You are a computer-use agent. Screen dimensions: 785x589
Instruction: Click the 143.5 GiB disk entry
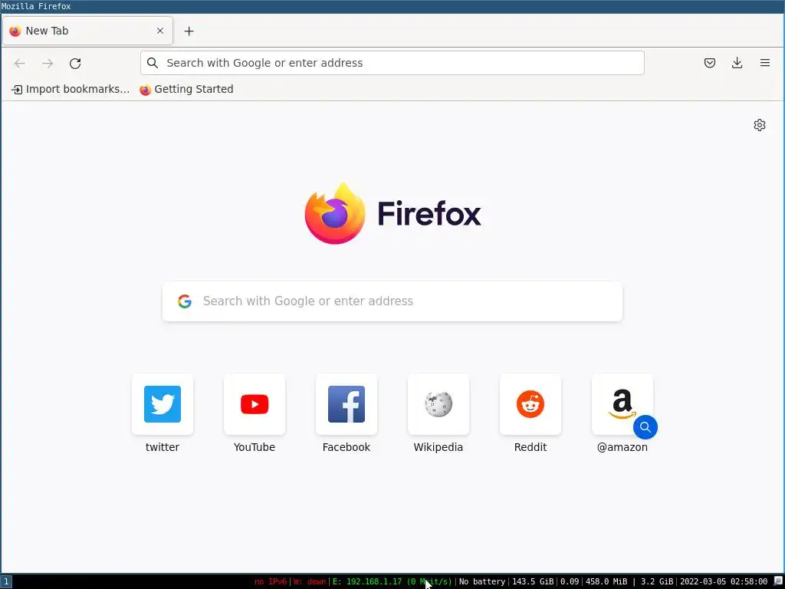tap(533, 581)
